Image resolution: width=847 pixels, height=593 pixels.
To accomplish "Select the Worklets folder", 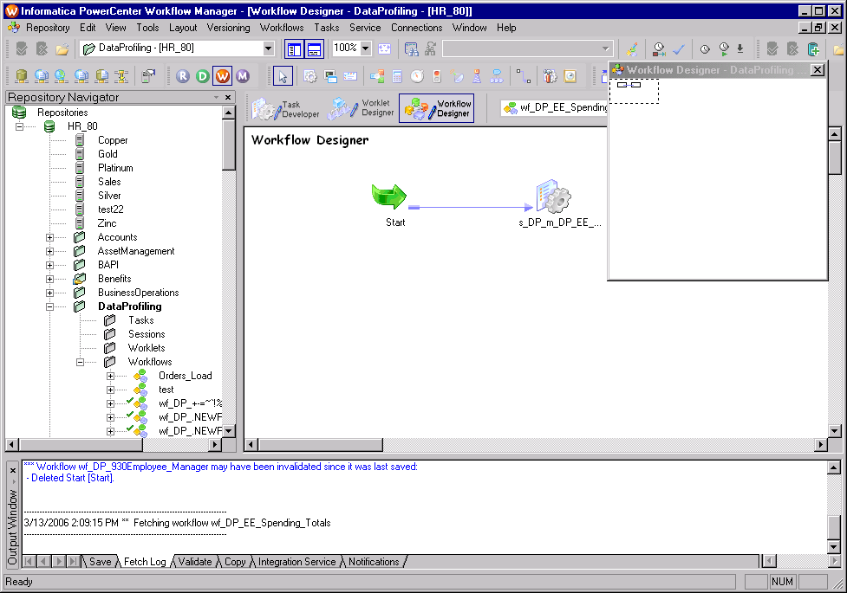I will pos(147,348).
